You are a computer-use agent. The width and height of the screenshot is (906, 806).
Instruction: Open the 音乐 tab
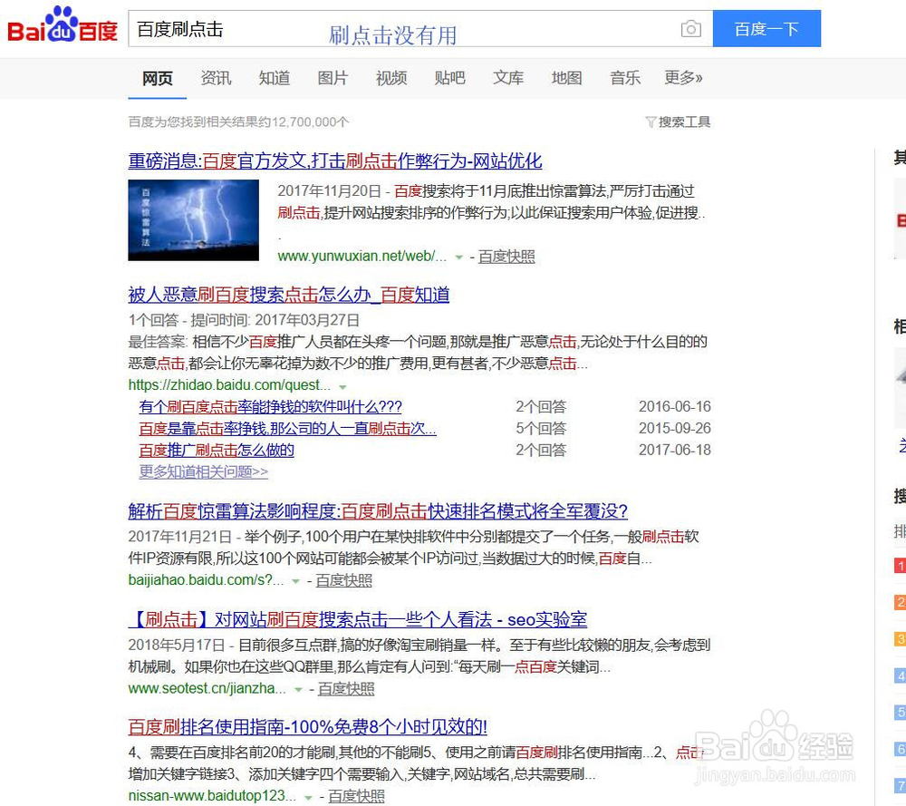[624, 78]
